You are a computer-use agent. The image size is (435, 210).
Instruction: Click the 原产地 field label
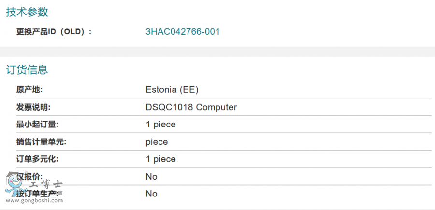(x=29, y=90)
